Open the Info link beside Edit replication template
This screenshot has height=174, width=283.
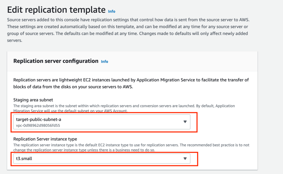click(x=111, y=11)
